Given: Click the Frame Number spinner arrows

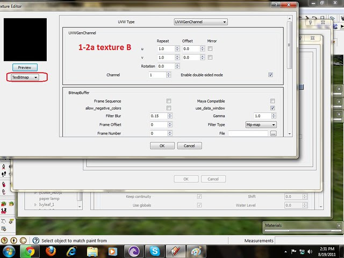Looking at the screenshot, I should point(170,133).
